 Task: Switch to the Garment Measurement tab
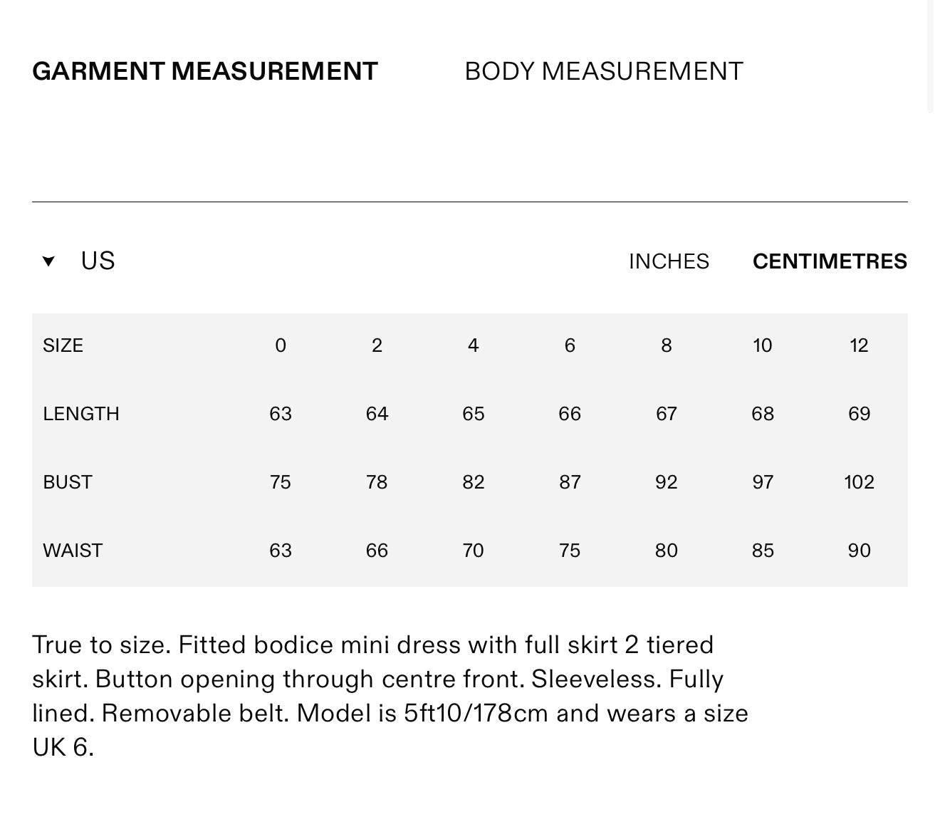[205, 71]
